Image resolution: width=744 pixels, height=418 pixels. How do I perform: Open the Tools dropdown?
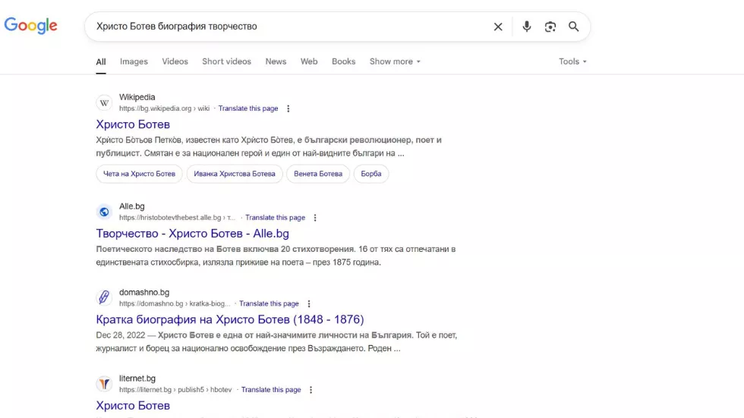572,61
